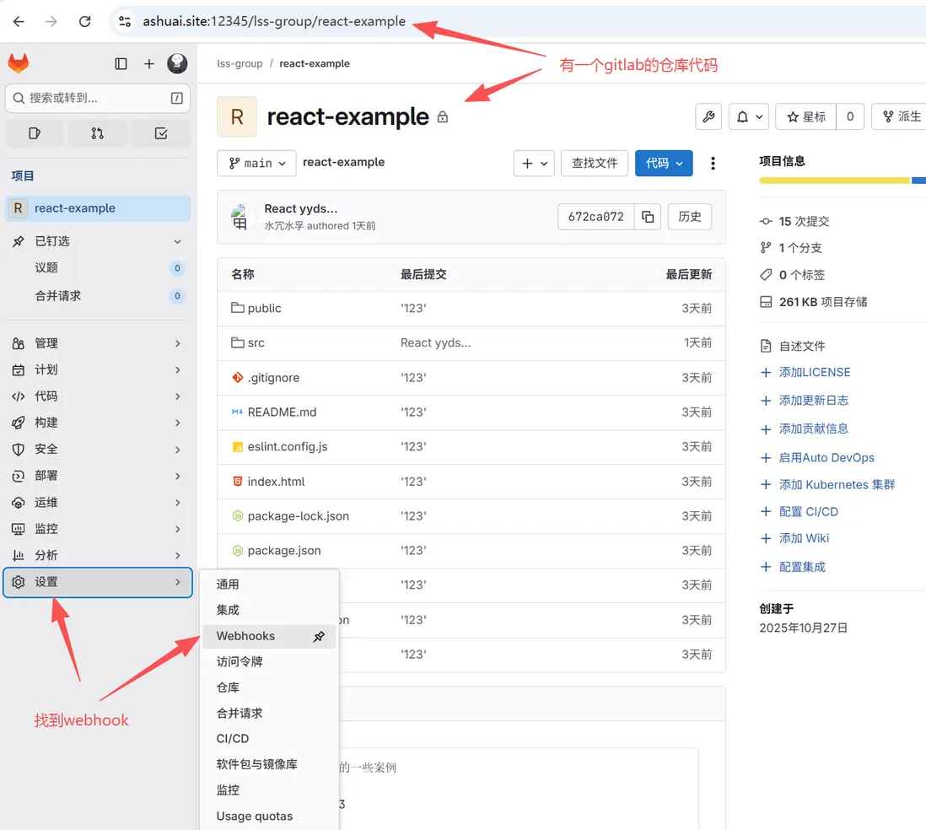The width and height of the screenshot is (926, 830).
Task: Expand 管理 in the sidebar
Action: pos(98,343)
